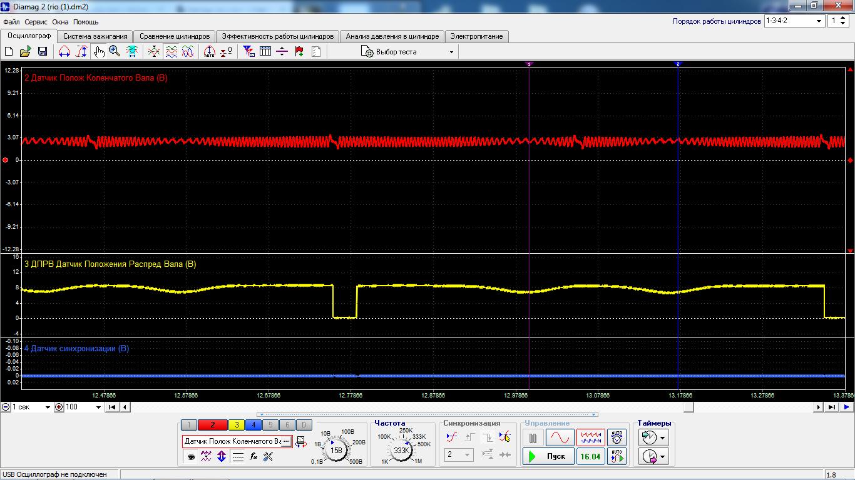Image resolution: width=855 pixels, height=480 pixels.
Task: Create a new file with blank page icon
Action: [9, 52]
